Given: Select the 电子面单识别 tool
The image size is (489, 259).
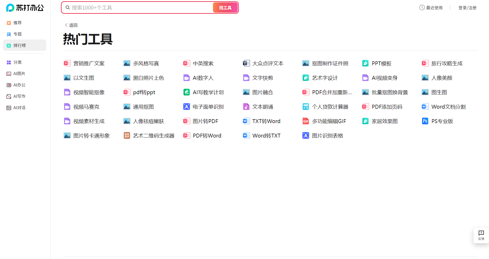Looking at the screenshot, I should [x=208, y=107].
